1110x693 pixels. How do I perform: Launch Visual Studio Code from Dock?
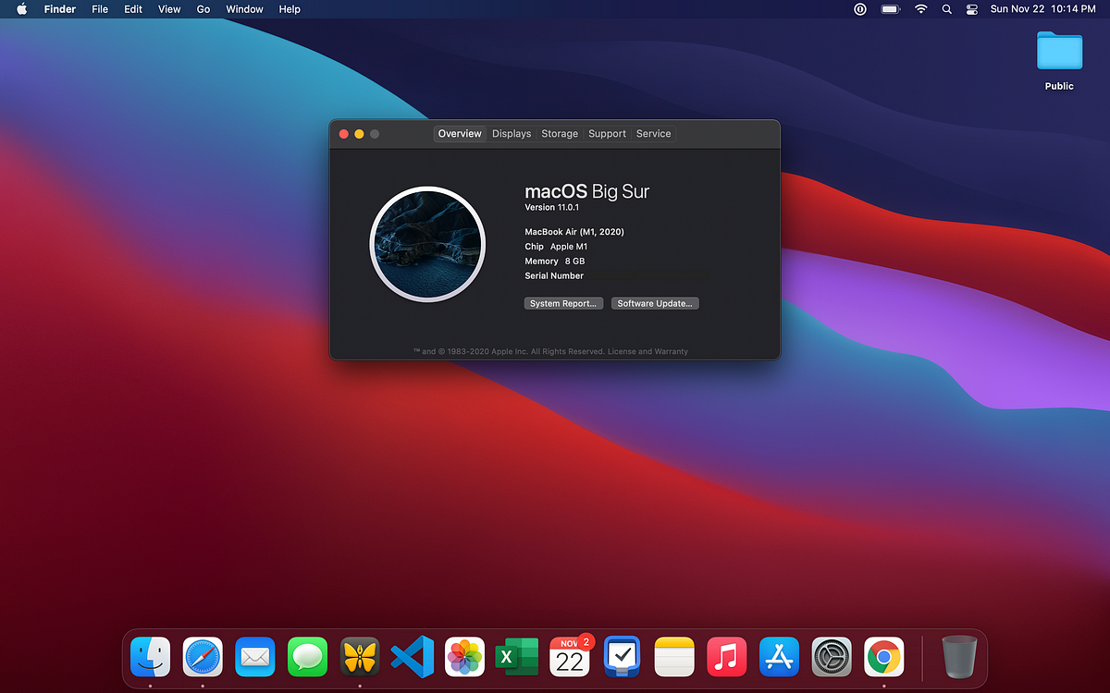(413, 657)
